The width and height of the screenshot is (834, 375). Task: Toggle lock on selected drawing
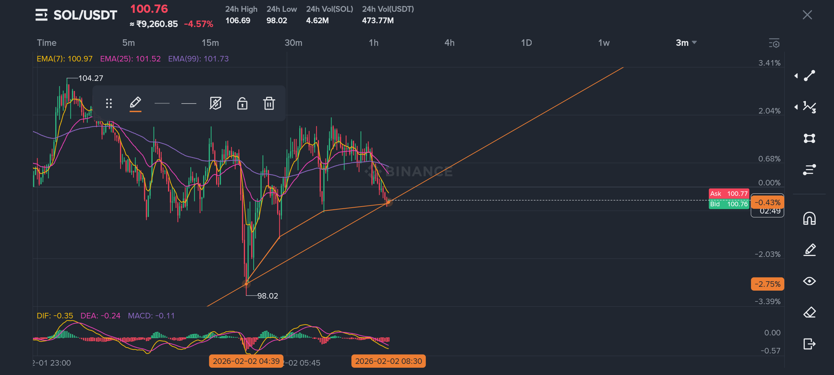[242, 103]
